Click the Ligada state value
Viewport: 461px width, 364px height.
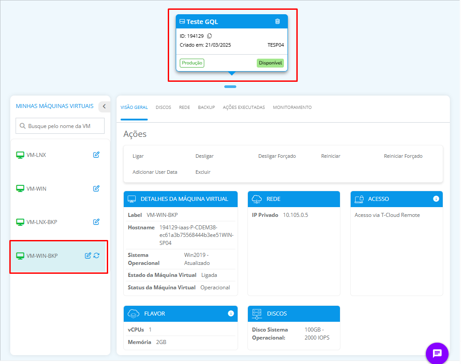click(209, 276)
